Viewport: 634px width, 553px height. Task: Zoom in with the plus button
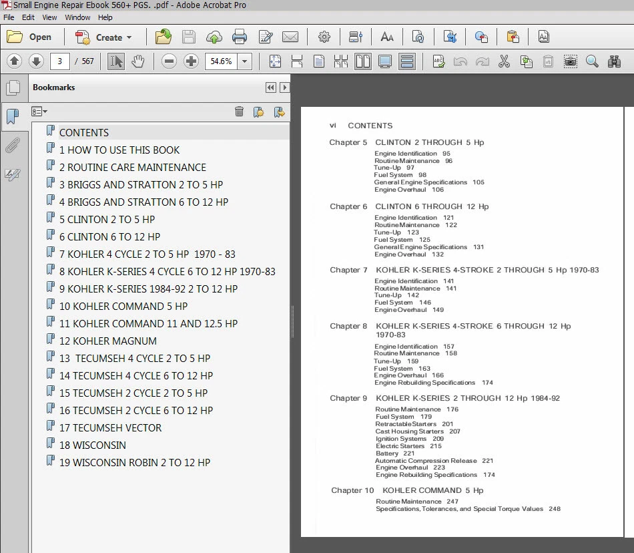tap(191, 61)
